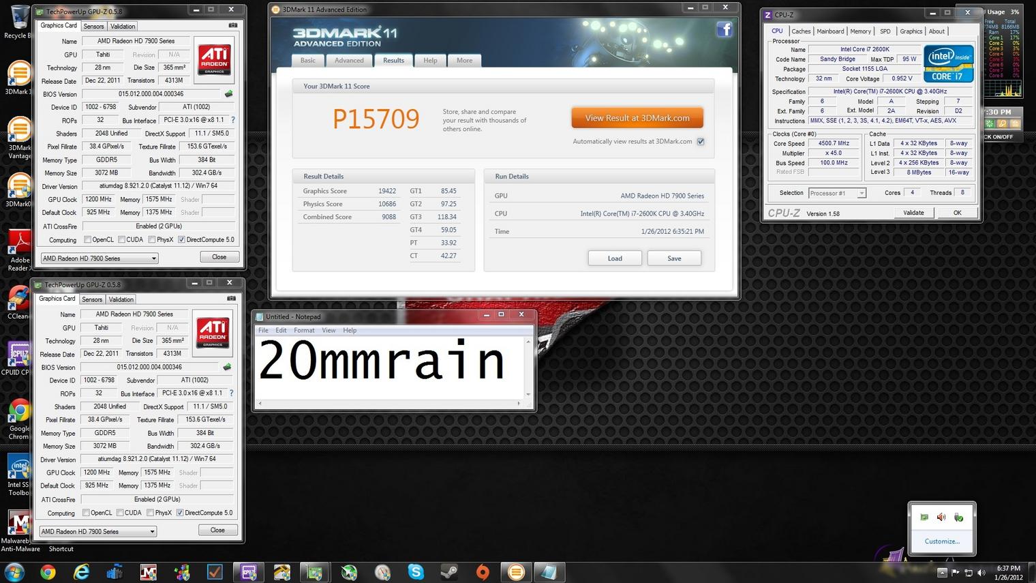Image resolution: width=1036 pixels, height=583 pixels.
Task: Click the Customize... link in tray popup
Action: pyautogui.click(x=942, y=541)
